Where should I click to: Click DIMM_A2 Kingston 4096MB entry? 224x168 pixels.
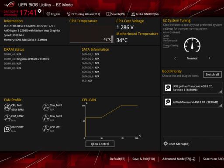27,59
